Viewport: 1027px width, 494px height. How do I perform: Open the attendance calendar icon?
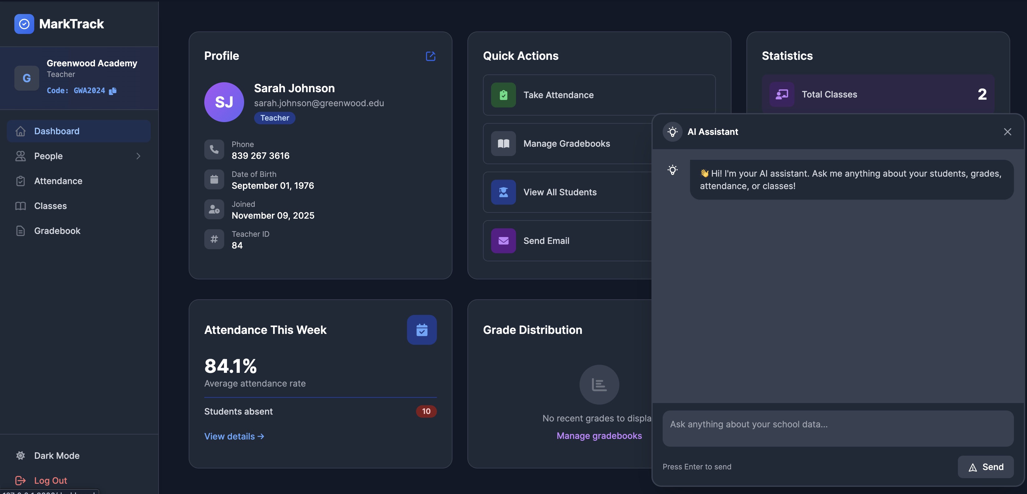coord(421,330)
